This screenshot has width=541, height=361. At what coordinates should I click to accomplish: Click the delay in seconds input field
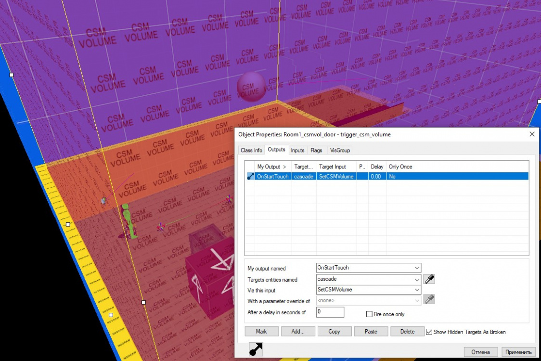[330, 312]
